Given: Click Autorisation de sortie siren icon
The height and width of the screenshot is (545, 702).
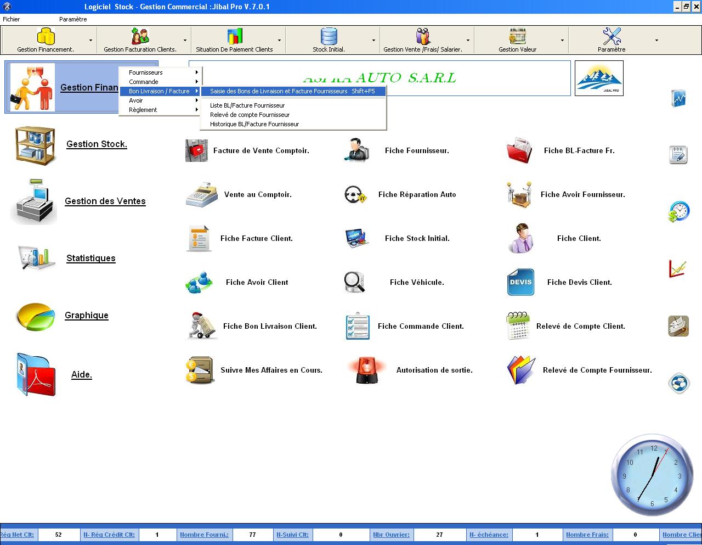Looking at the screenshot, I should pos(367,369).
